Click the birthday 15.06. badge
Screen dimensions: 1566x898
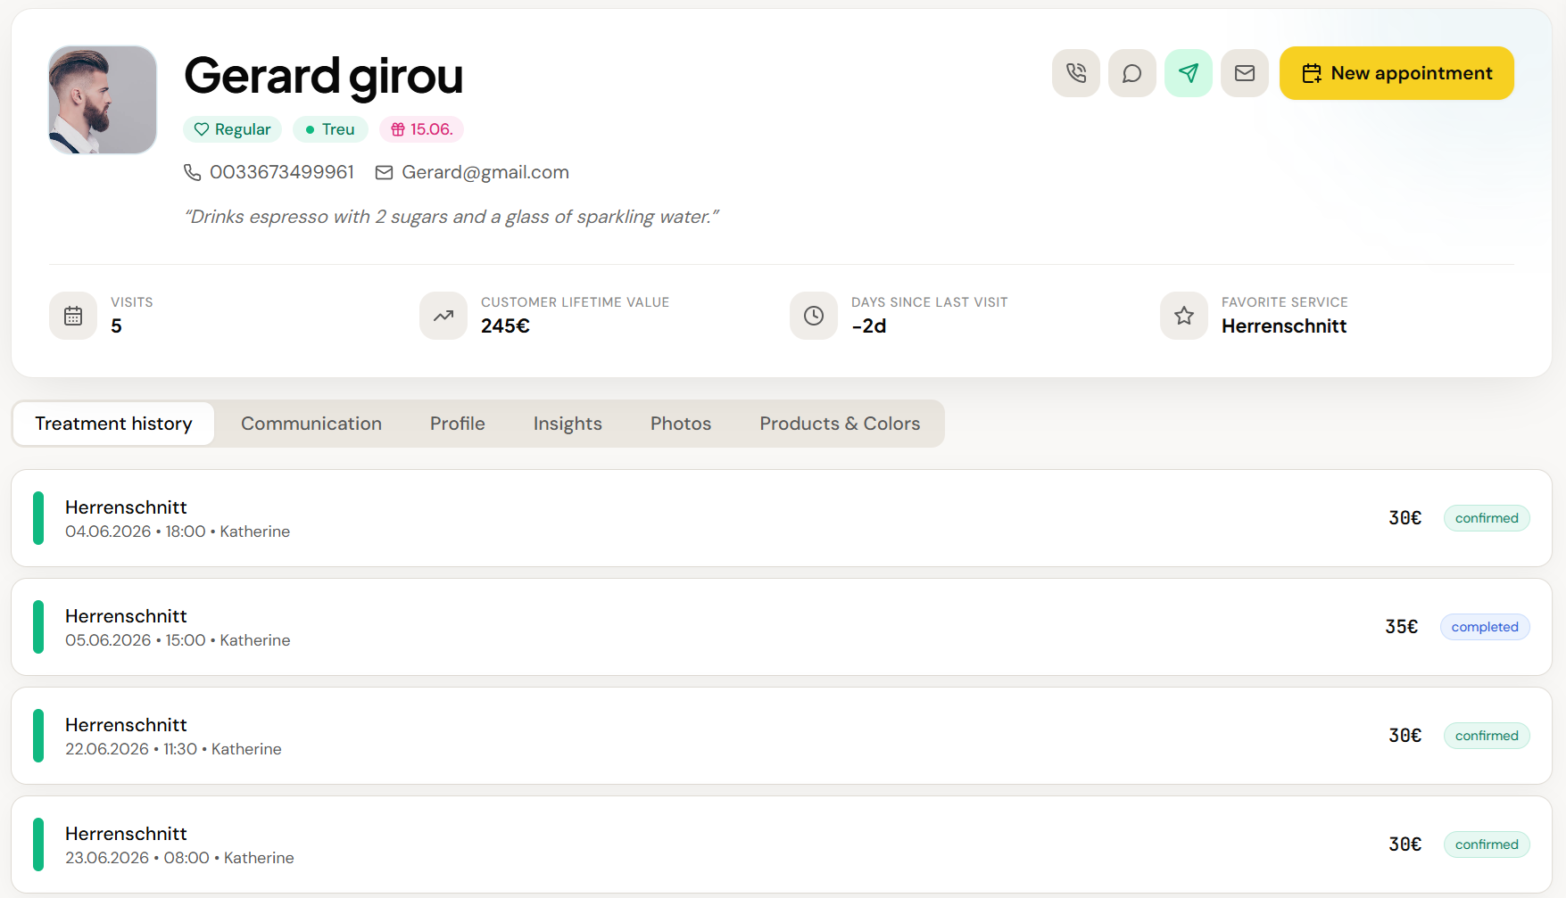pos(421,129)
